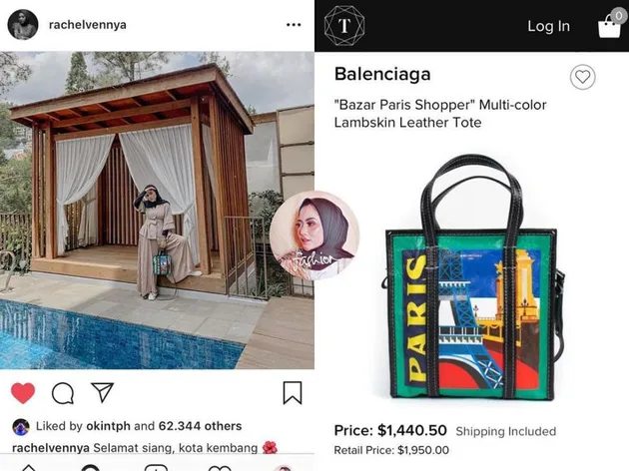Toggle the bookmark save icon
629x471 pixels.
coord(293,392)
